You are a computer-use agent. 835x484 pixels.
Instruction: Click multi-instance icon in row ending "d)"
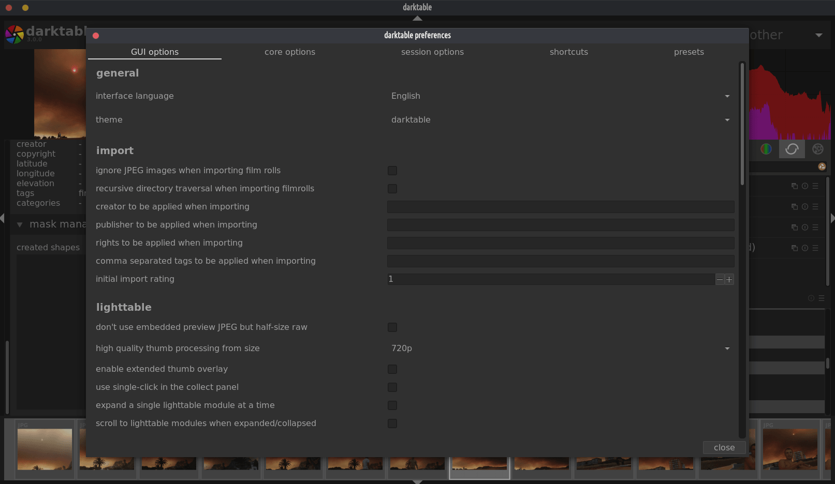coord(795,248)
